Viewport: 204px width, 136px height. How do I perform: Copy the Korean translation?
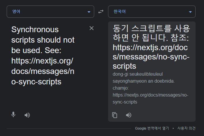tap(115, 115)
